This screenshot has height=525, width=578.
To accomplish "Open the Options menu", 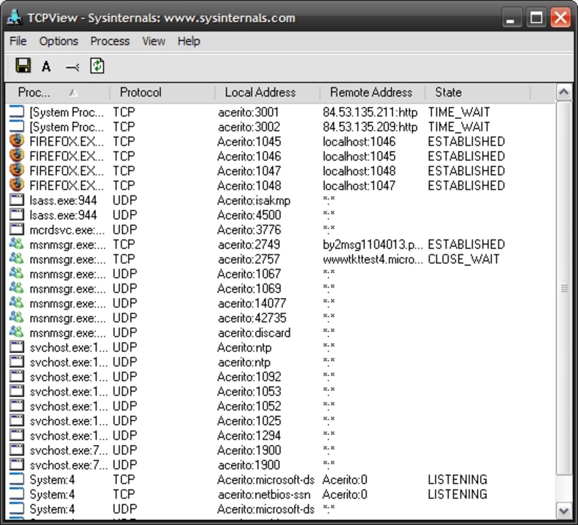I will pos(58,41).
